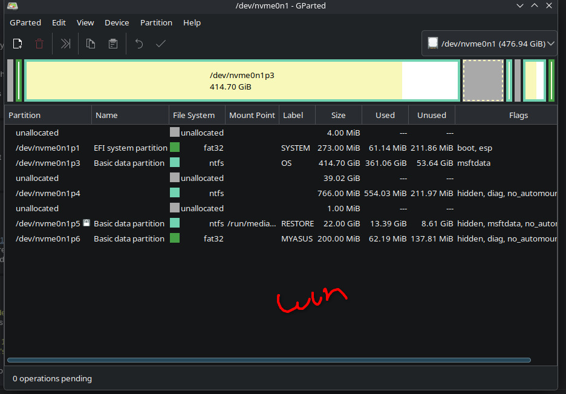This screenshot has width=566, height=394.
Task: Select the /dev/nvme0n1p3 block in disk map
Action: [242, 80]
